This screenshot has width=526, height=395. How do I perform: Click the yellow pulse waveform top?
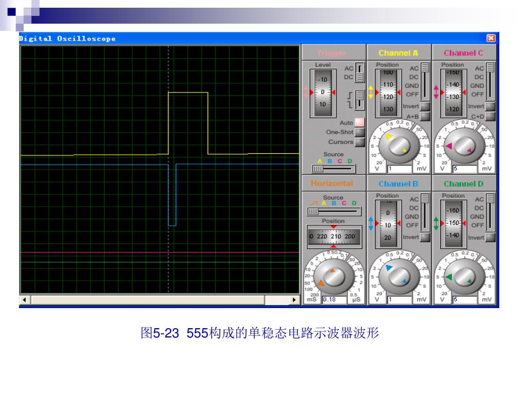pos(188,93)
